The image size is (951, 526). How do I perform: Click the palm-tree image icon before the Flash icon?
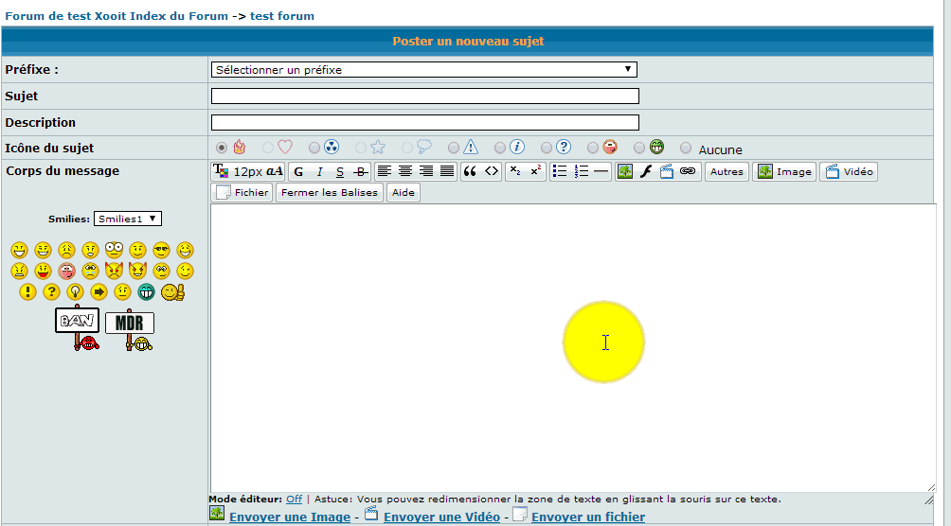(x=625, y=171)
